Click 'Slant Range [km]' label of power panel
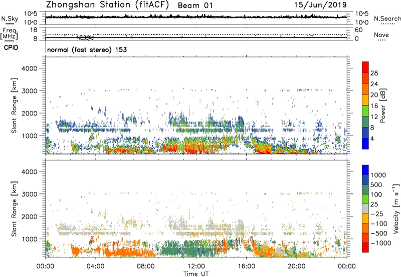The image size is (401, 277). point(14,105)
